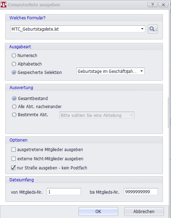Screen dimensions: 171x218
Task: Click the magnifier search icon beside form field
Action: point(153,29)
